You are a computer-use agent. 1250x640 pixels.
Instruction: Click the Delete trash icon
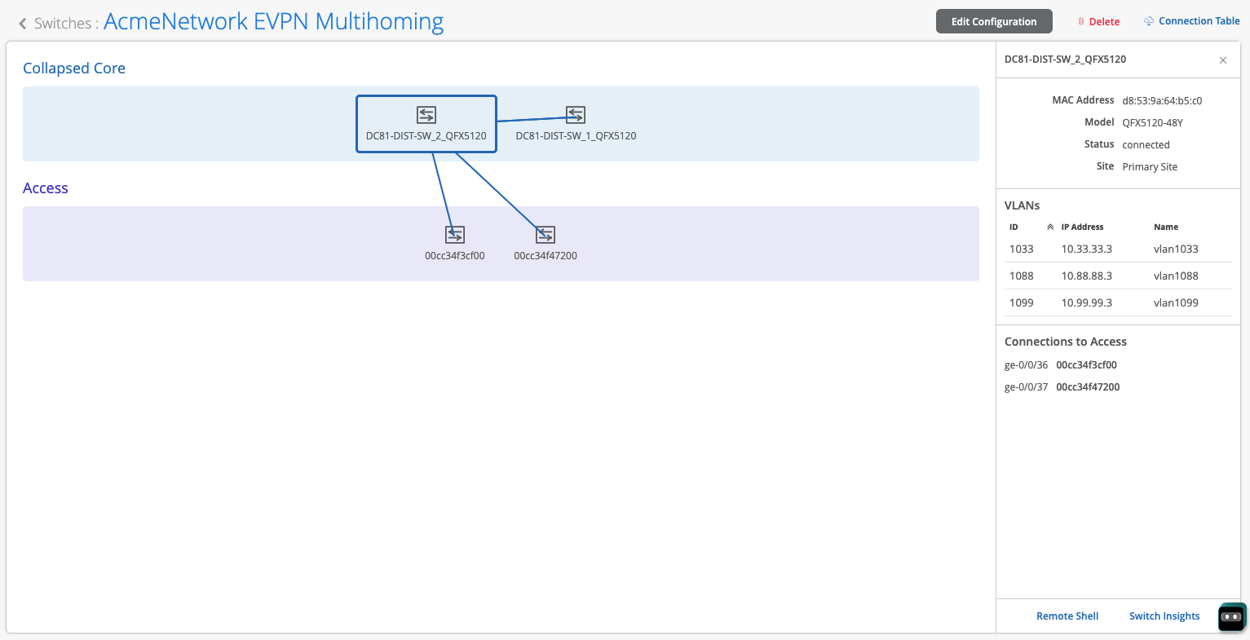1081,22
